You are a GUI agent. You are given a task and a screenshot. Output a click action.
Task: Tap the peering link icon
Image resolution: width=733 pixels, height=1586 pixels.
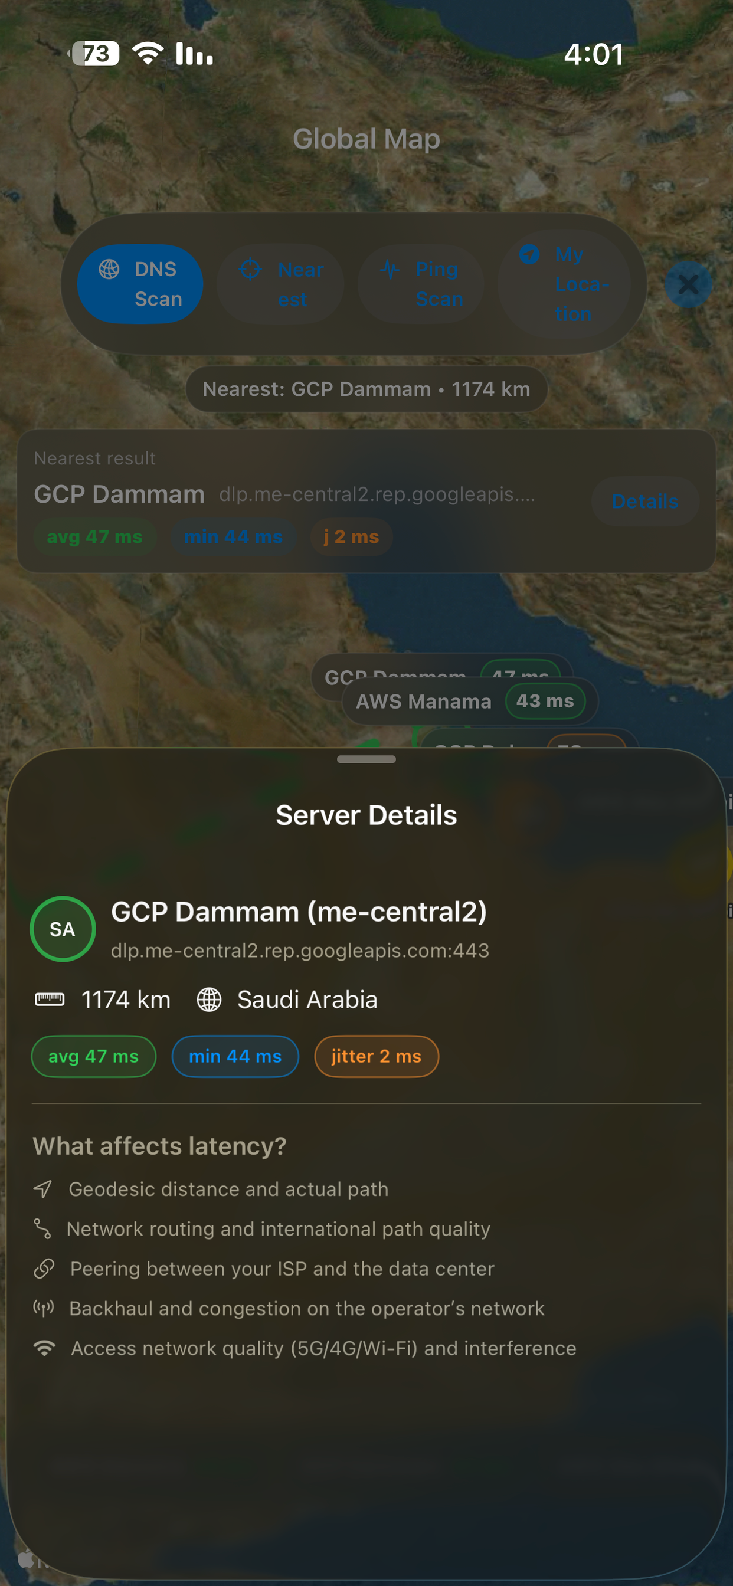coord(44,1269)
